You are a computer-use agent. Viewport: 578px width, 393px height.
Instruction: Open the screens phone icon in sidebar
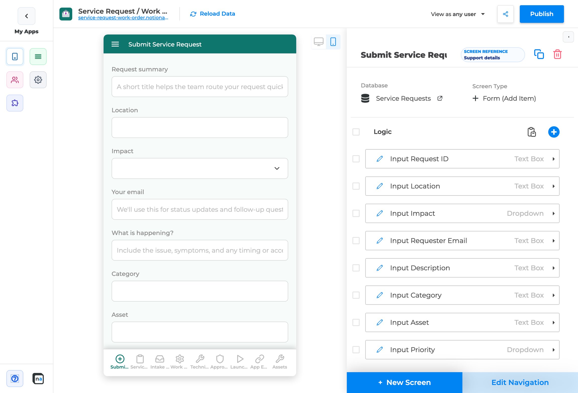[x=15, y=57]
